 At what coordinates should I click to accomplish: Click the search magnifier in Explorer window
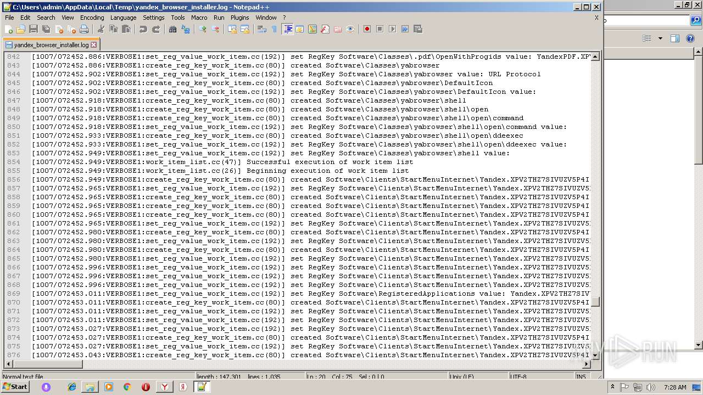point(696,21)
